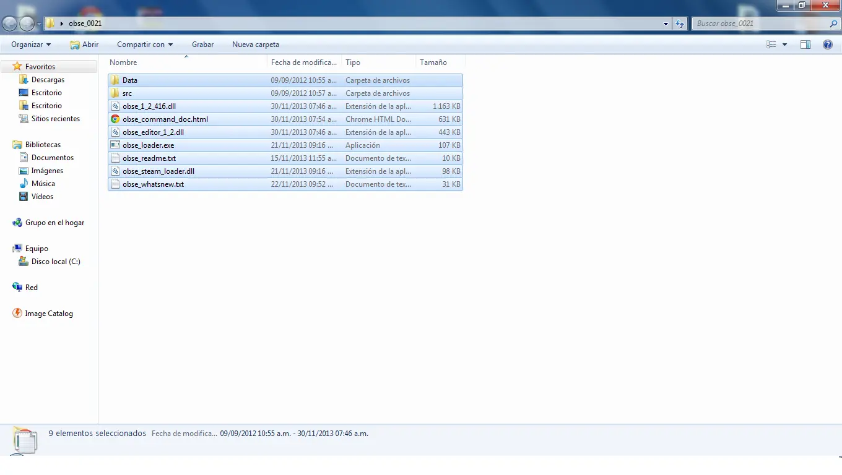Click the breadcrumb arrow before obse_0021
The width and height of the screenshot is (842, 475).
(x=62, y=24)
